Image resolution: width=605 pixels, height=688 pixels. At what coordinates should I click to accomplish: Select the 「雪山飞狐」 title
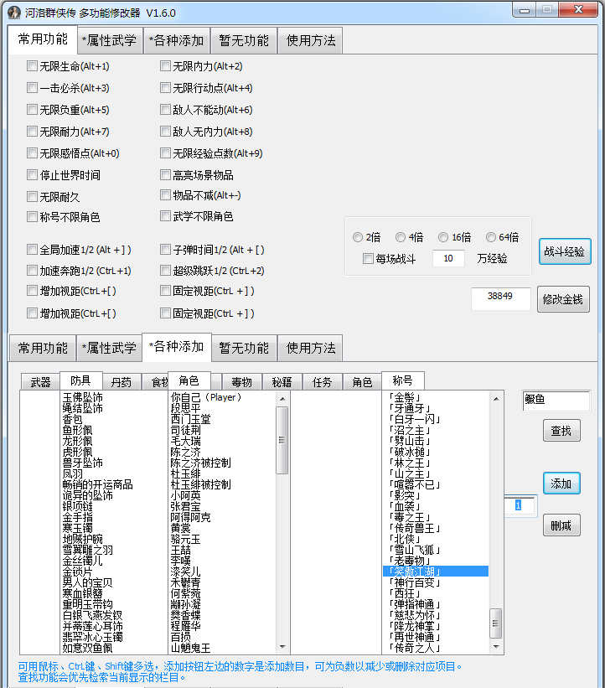pos(415,550)
